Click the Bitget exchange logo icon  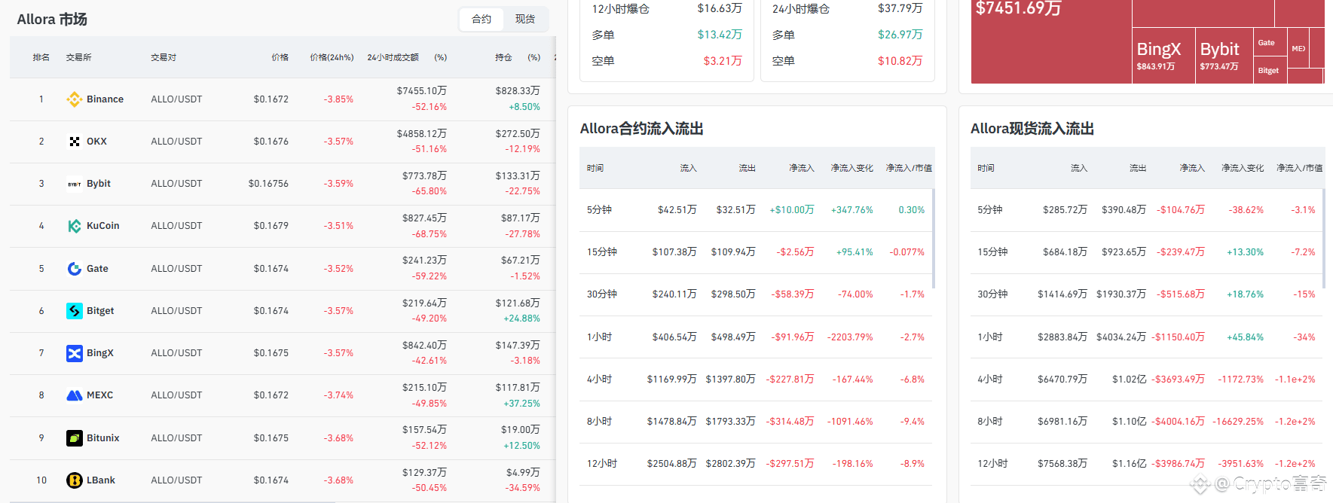tap(74, 311)
